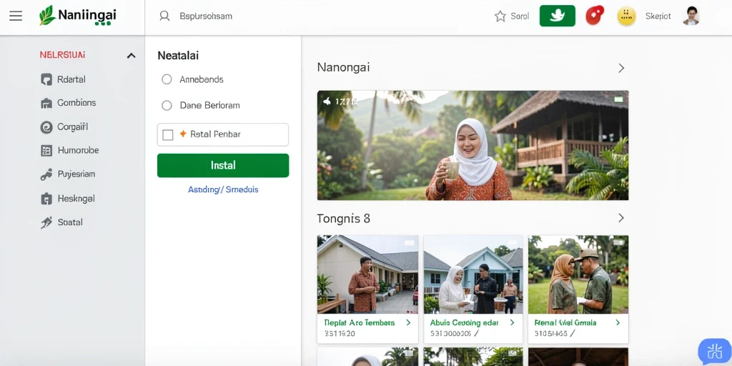Open the Abuio Couding edar card arrow

512,322
